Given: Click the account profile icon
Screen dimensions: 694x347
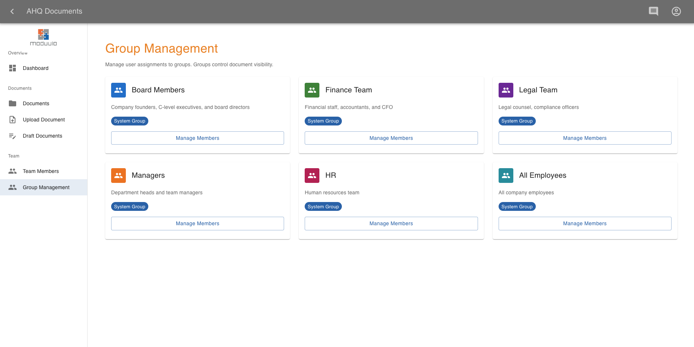Looking at the screenshot, I should pyautogui.click(x=676, y=11).
